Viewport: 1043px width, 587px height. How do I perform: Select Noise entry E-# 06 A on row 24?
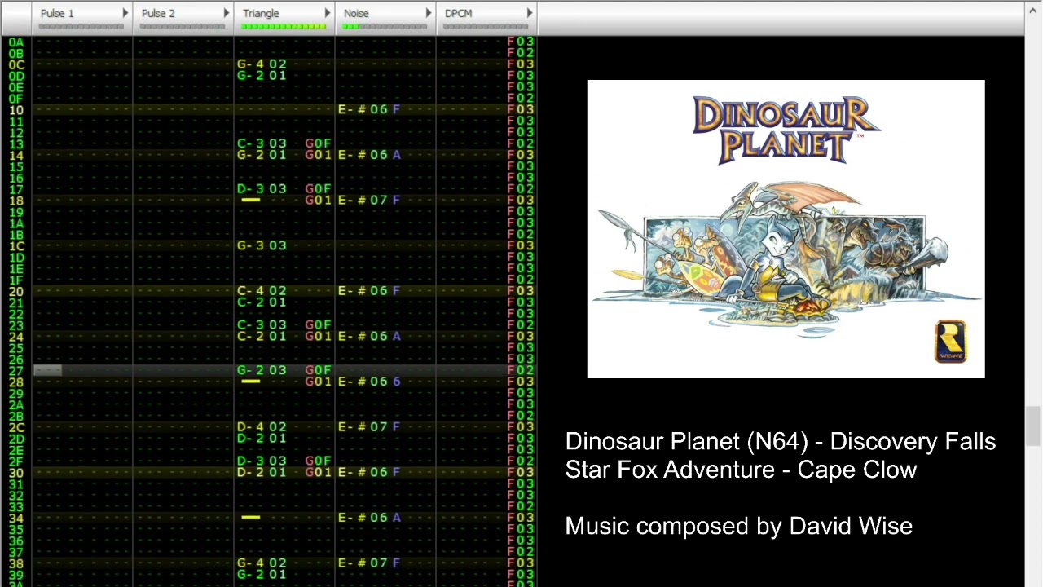click(x=369, y=337)
